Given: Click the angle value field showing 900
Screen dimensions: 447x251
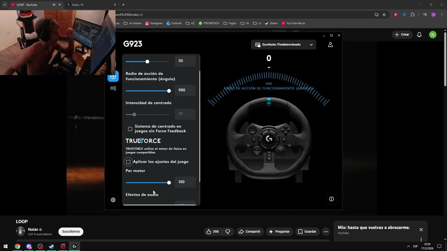Looking at the screenshot, I should [185, 90].
